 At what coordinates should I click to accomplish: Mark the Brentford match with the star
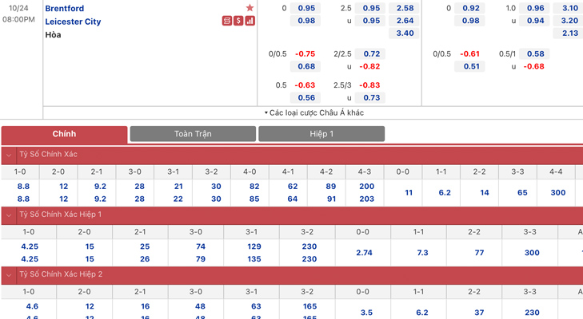coord(250,8)
